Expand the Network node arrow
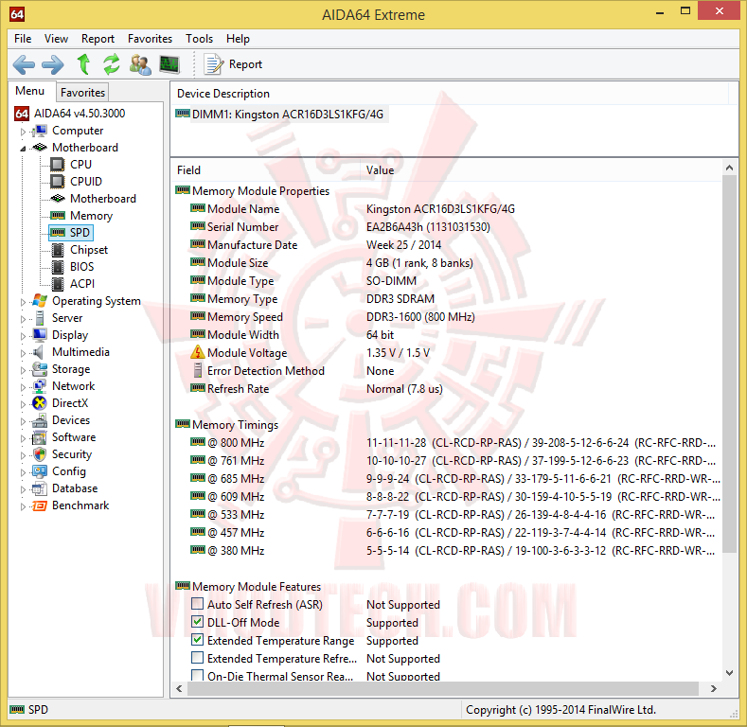Screen dimensions: 747x727 point(23,387)
